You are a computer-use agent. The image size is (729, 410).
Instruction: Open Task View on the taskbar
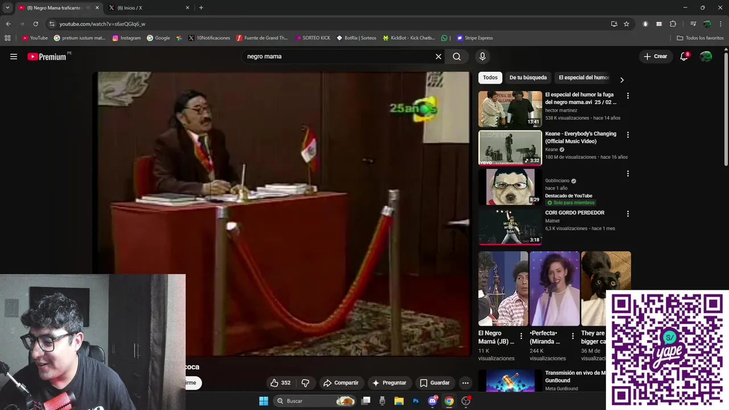click(366, 401)
